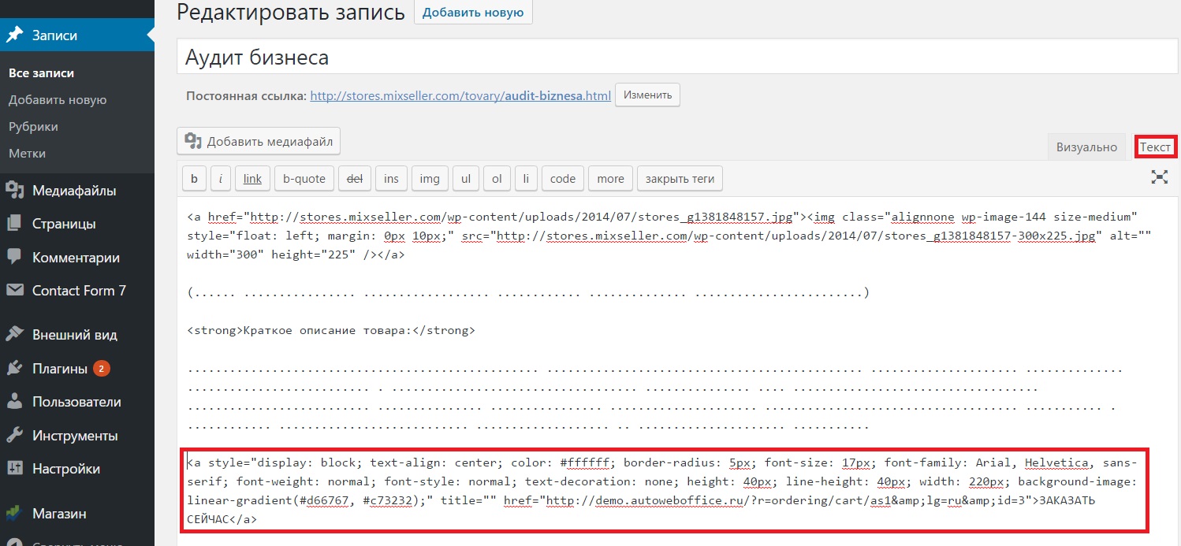The image size is (1181, 546).
Task: Open the audit-biznesa permalink URL
Action: [460, 96]
